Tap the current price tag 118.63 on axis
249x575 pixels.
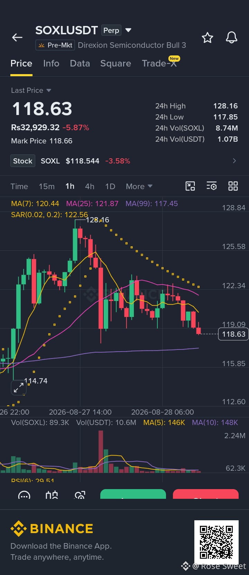click(233, 334)
